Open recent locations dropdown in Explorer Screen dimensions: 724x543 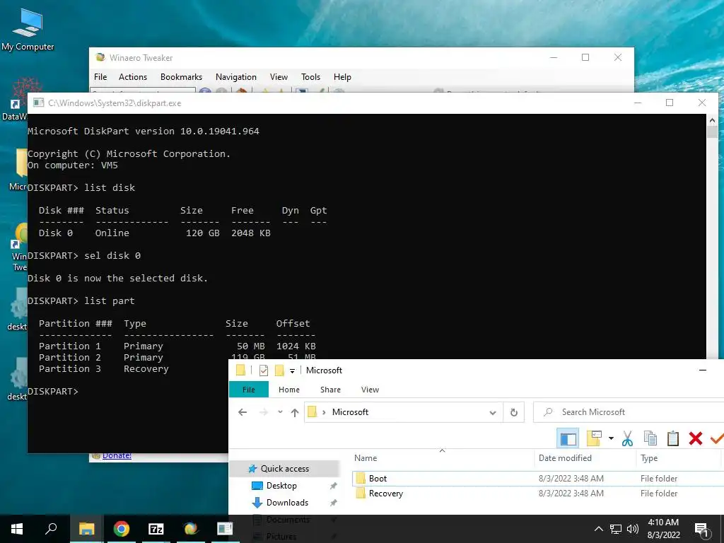[280, 412]
